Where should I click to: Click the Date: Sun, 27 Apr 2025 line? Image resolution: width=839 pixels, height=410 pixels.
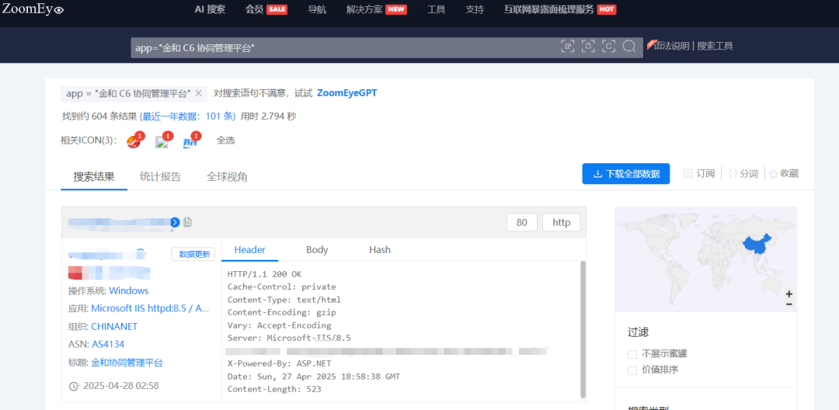tap(314, 377)
